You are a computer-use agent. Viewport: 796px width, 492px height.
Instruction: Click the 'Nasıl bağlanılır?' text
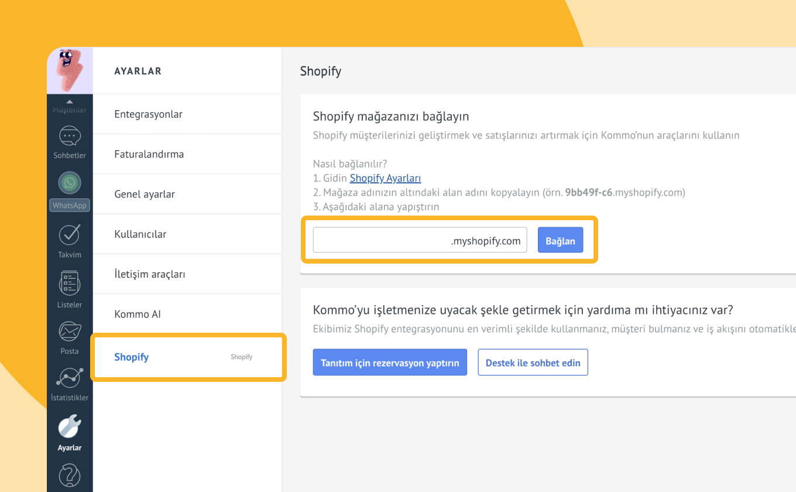(x=350, y=164)
